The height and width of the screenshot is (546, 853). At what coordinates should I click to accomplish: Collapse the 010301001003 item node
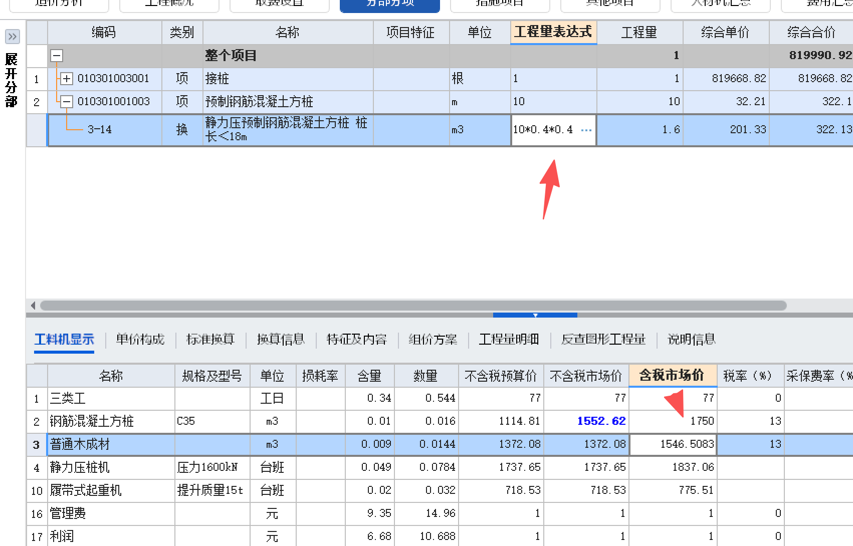click(x=67, y=102)
